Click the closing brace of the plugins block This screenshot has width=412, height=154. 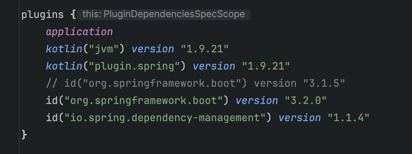pos(24,135)
